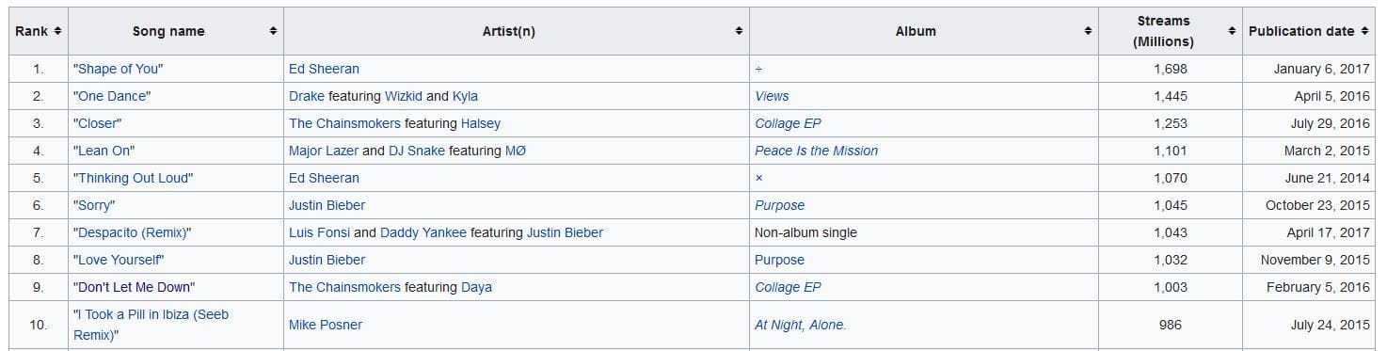1387x351 pixels.
Task: Click the "Peace Is the Mission" album link
Action: pyautogui.click(x=816, y=151)
